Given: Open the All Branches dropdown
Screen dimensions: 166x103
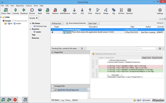Looking at the screenshot, I should pyautogui.click(x=58, y=23).
